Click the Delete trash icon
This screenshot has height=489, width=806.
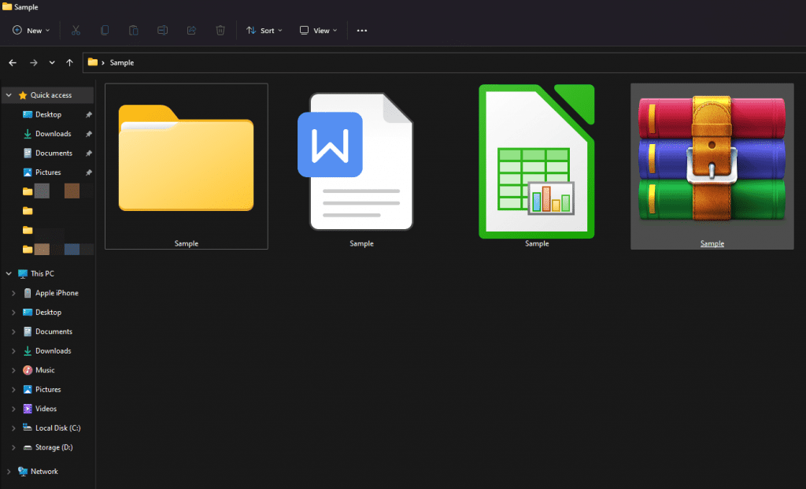coord(220,30)
